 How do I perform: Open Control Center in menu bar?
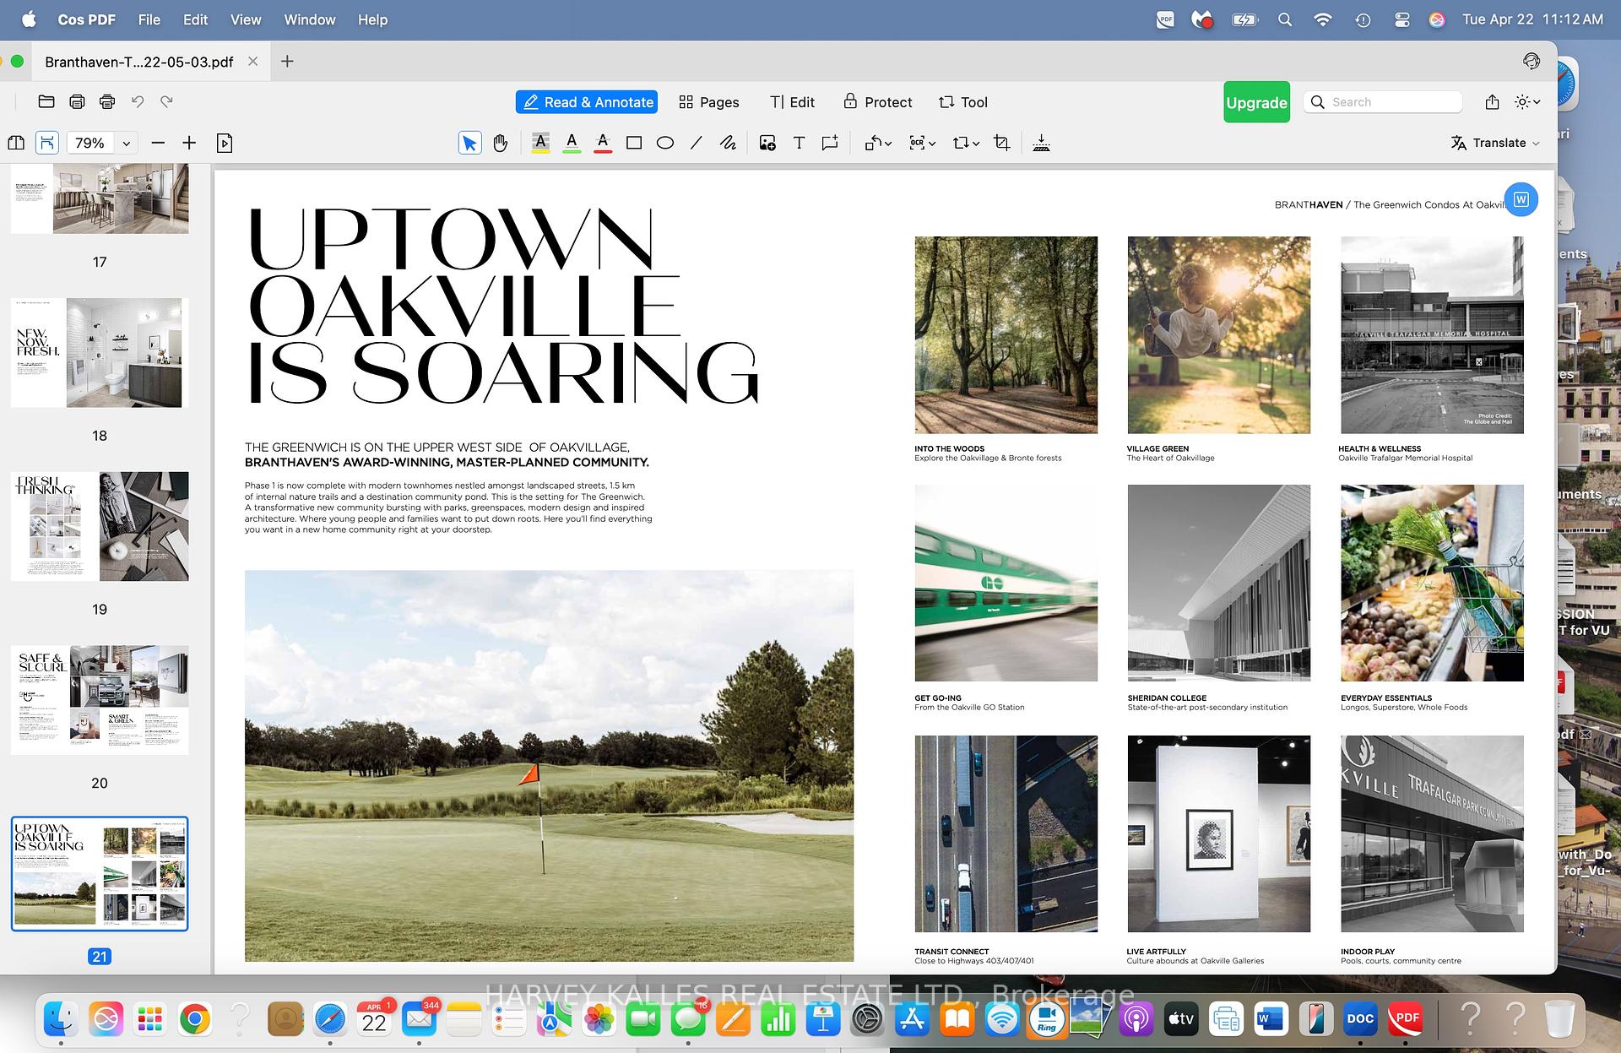pyautogui.click(x=1401, y=19)
